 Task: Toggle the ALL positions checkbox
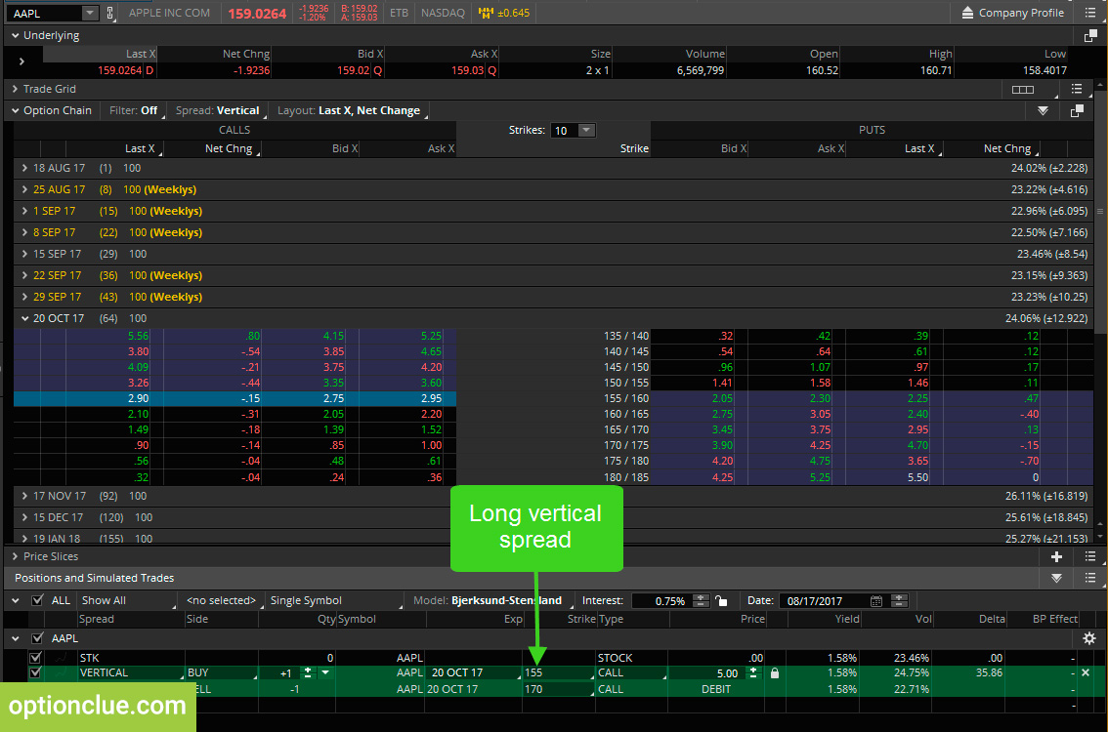(x=37, y=600)
